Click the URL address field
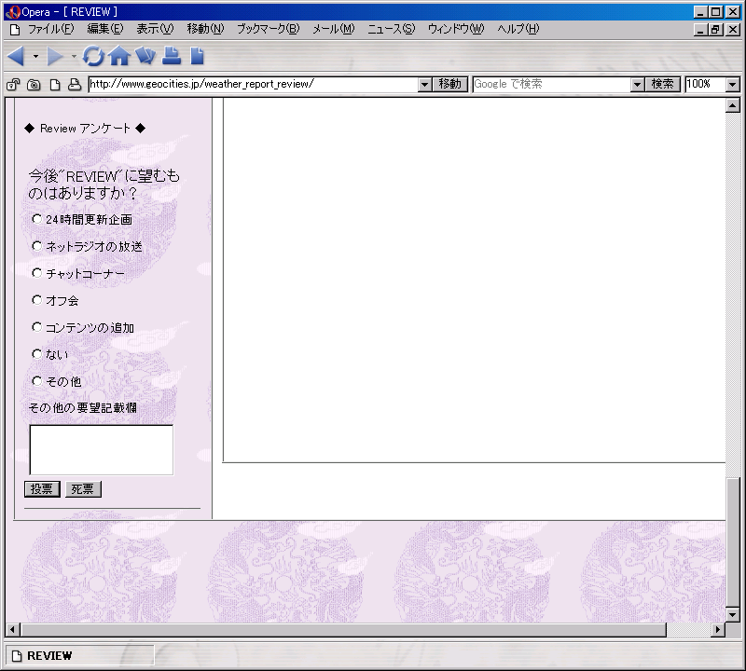The image size is (746, 671). pyautogui.click(x=254, y=84)
